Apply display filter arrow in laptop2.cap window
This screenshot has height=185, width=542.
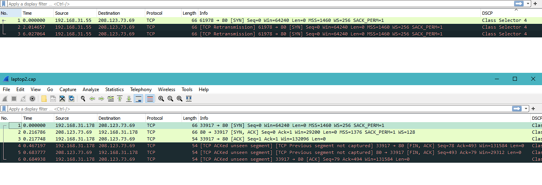517,109
